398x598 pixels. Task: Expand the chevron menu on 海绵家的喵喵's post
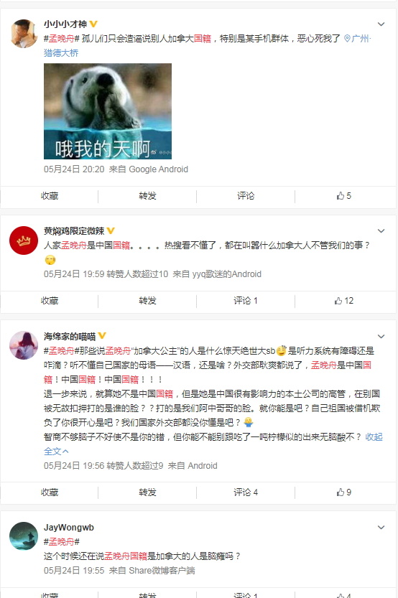(381, 337)
